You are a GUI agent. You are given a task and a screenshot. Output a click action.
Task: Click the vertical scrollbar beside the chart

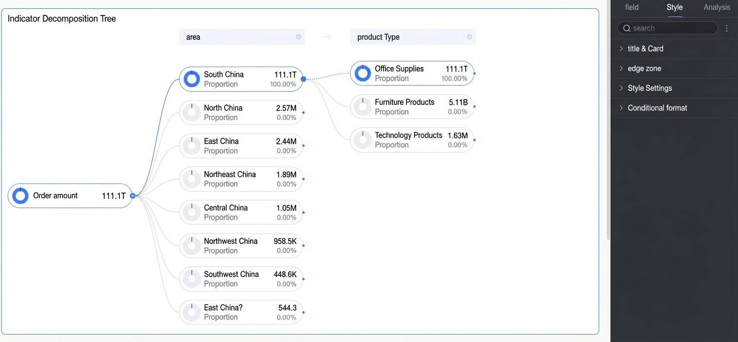(609, 120)
